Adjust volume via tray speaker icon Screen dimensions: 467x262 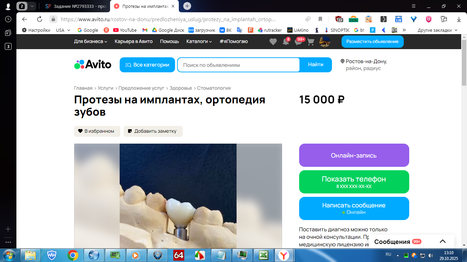pos(430,255)
